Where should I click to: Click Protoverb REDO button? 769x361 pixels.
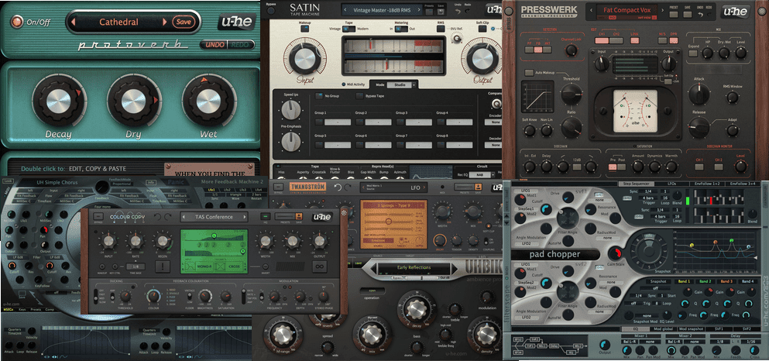240,45
